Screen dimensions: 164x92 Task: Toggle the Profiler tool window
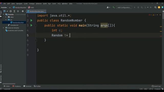37,86
